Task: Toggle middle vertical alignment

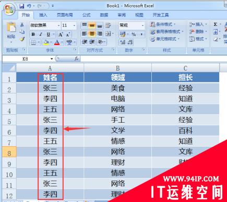Action: pyautogui.click(x=92, y=26)
